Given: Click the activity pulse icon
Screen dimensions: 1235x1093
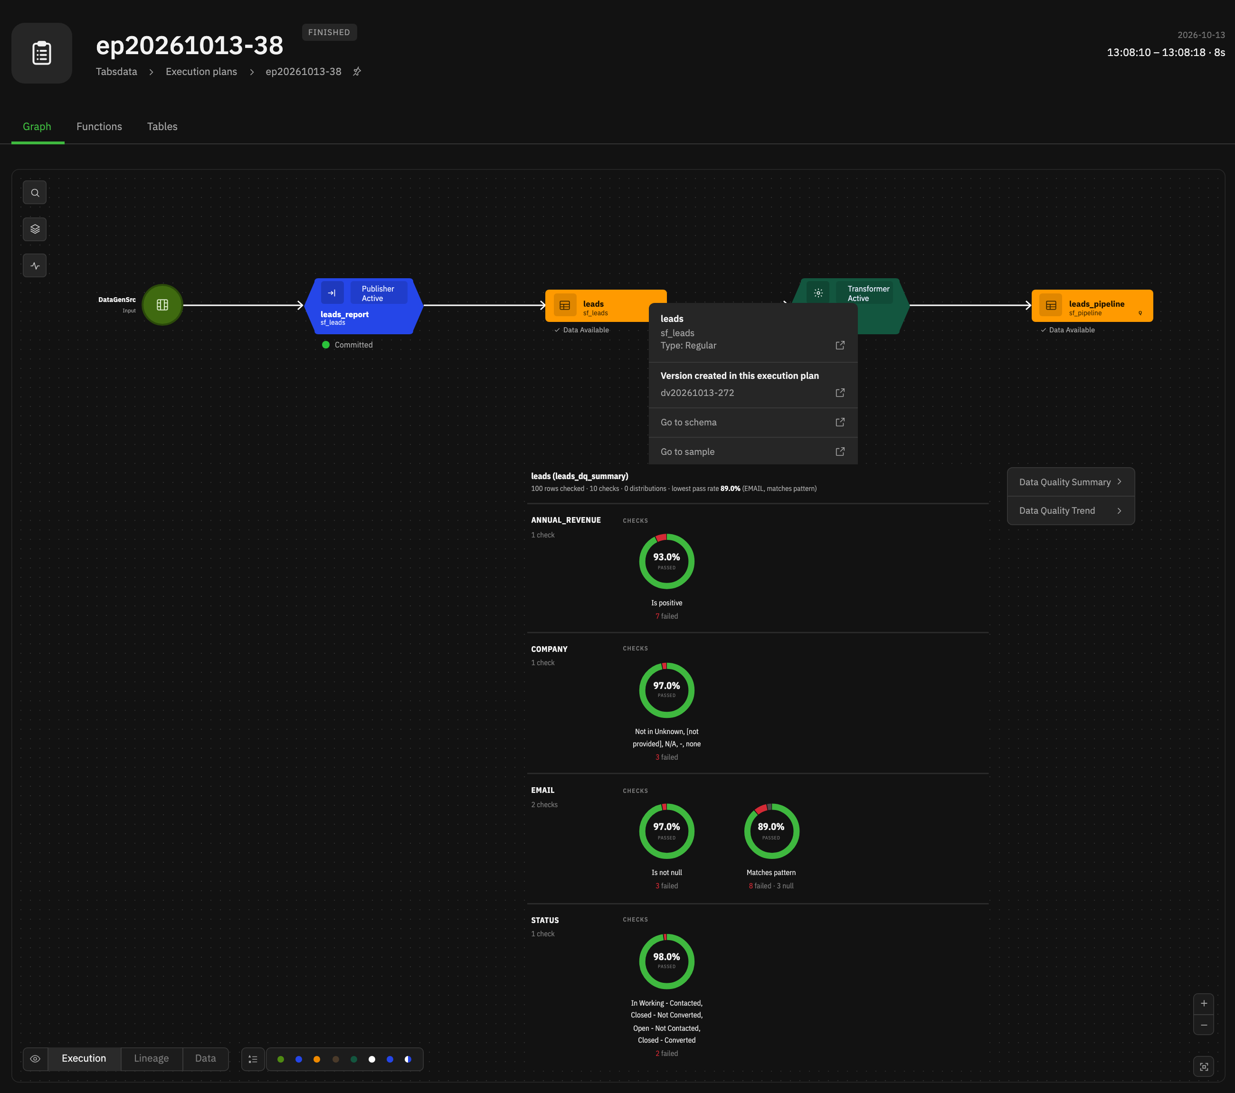Looking at the screenshot, I should (35, 266).
